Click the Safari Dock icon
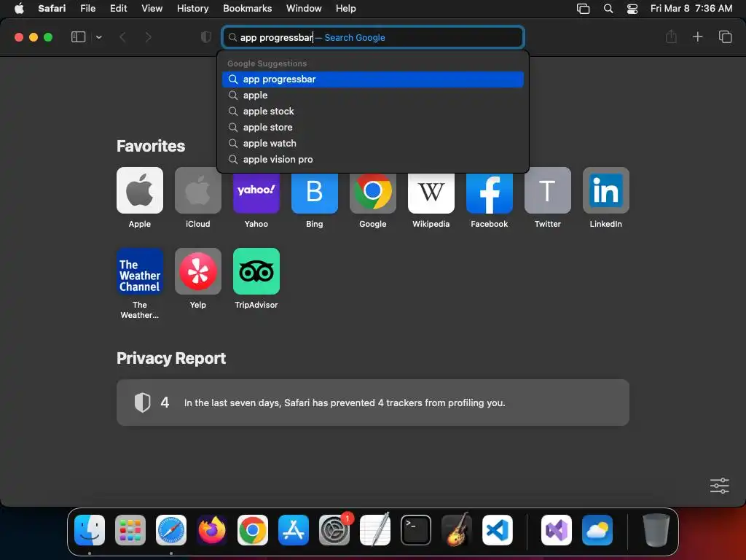The height and width of the screenshot is (560, 746). point(170,530)
